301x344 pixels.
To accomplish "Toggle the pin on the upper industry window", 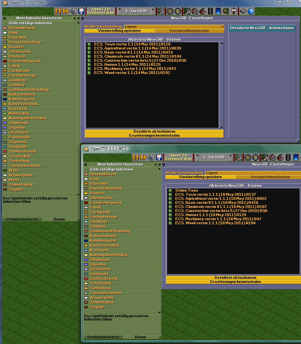I will (x=78, y=18).
